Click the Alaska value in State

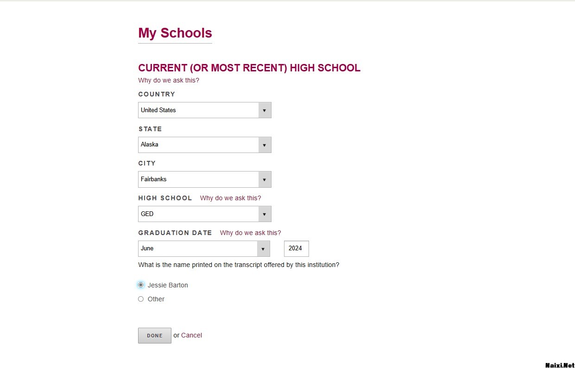pos(150,145)
